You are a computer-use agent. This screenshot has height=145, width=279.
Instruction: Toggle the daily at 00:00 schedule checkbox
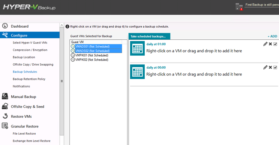[275, 67]
